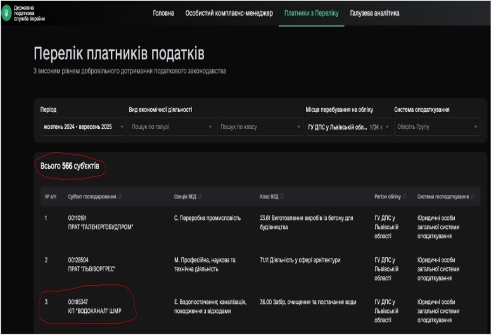Switch to Особистий комплаєнс-менеджер tab
Screen dimensions: 491x335
click(x=229, y=13)
